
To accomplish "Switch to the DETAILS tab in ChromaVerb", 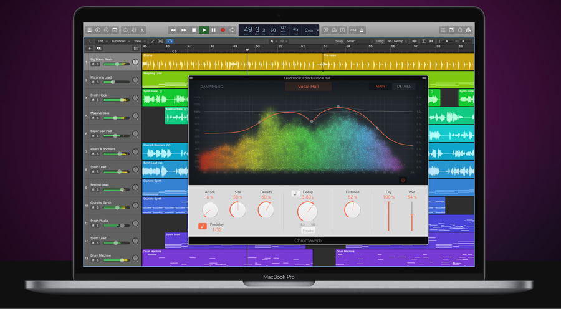I will 404,87.
